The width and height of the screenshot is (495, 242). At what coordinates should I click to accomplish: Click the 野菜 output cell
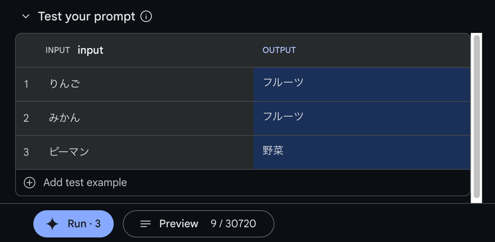tap(362, 152)
